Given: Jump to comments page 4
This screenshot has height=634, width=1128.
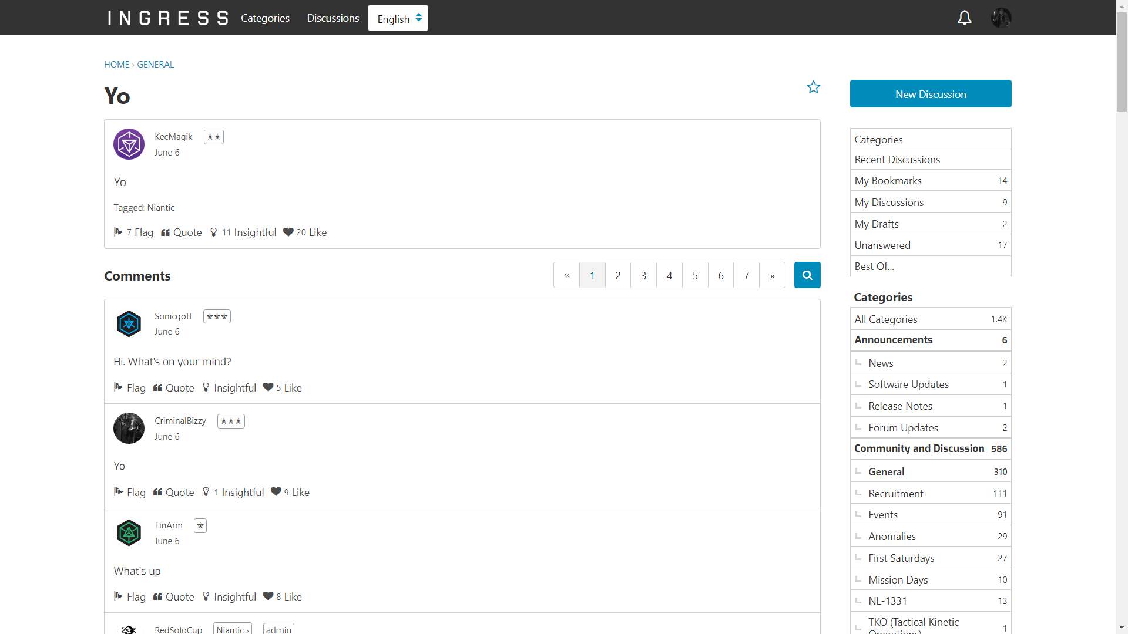Looking at the screenshot, I should [669, 275].
